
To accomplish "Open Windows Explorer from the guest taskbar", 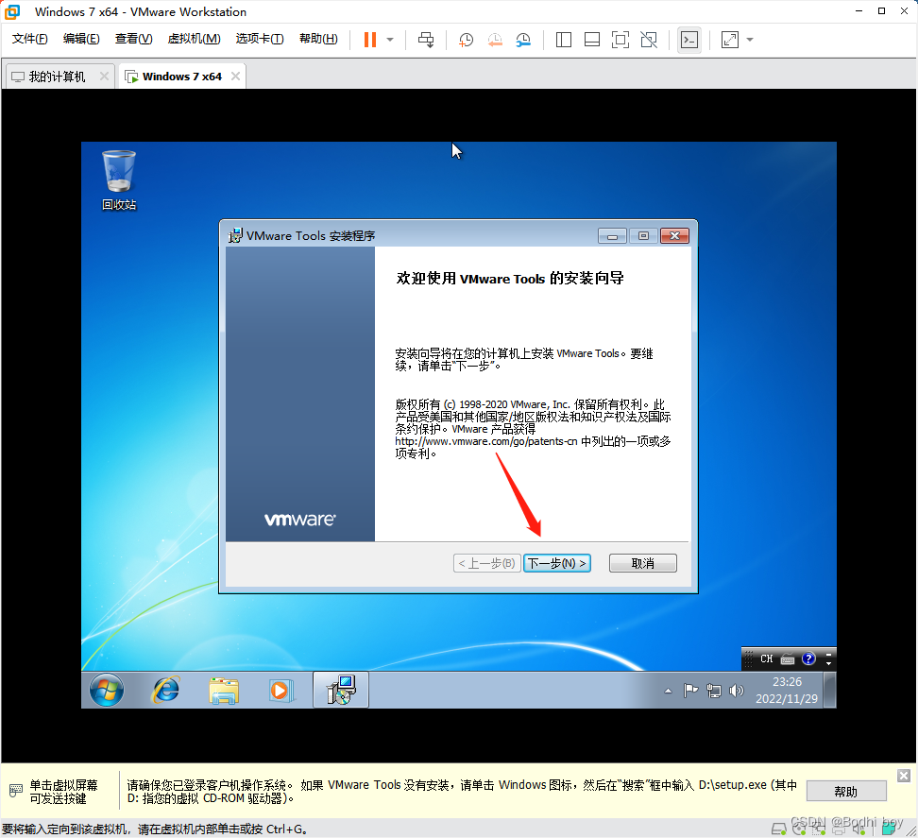I will tap(224, 691).
